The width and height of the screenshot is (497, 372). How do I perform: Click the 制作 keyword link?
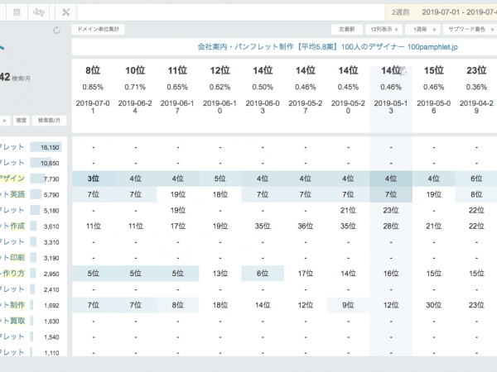click(x=17, y=305)
